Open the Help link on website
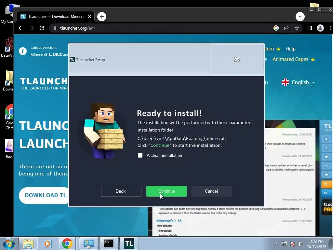The height and width of the screenshot is (250, 333). pyautogui.click(x=290, y=49)
